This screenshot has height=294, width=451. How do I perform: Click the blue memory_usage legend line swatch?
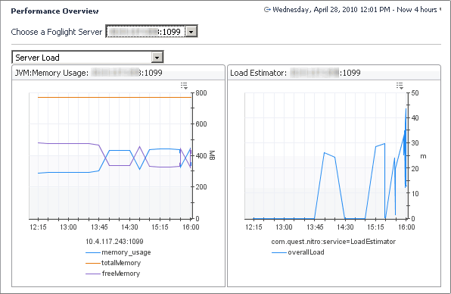92,253
